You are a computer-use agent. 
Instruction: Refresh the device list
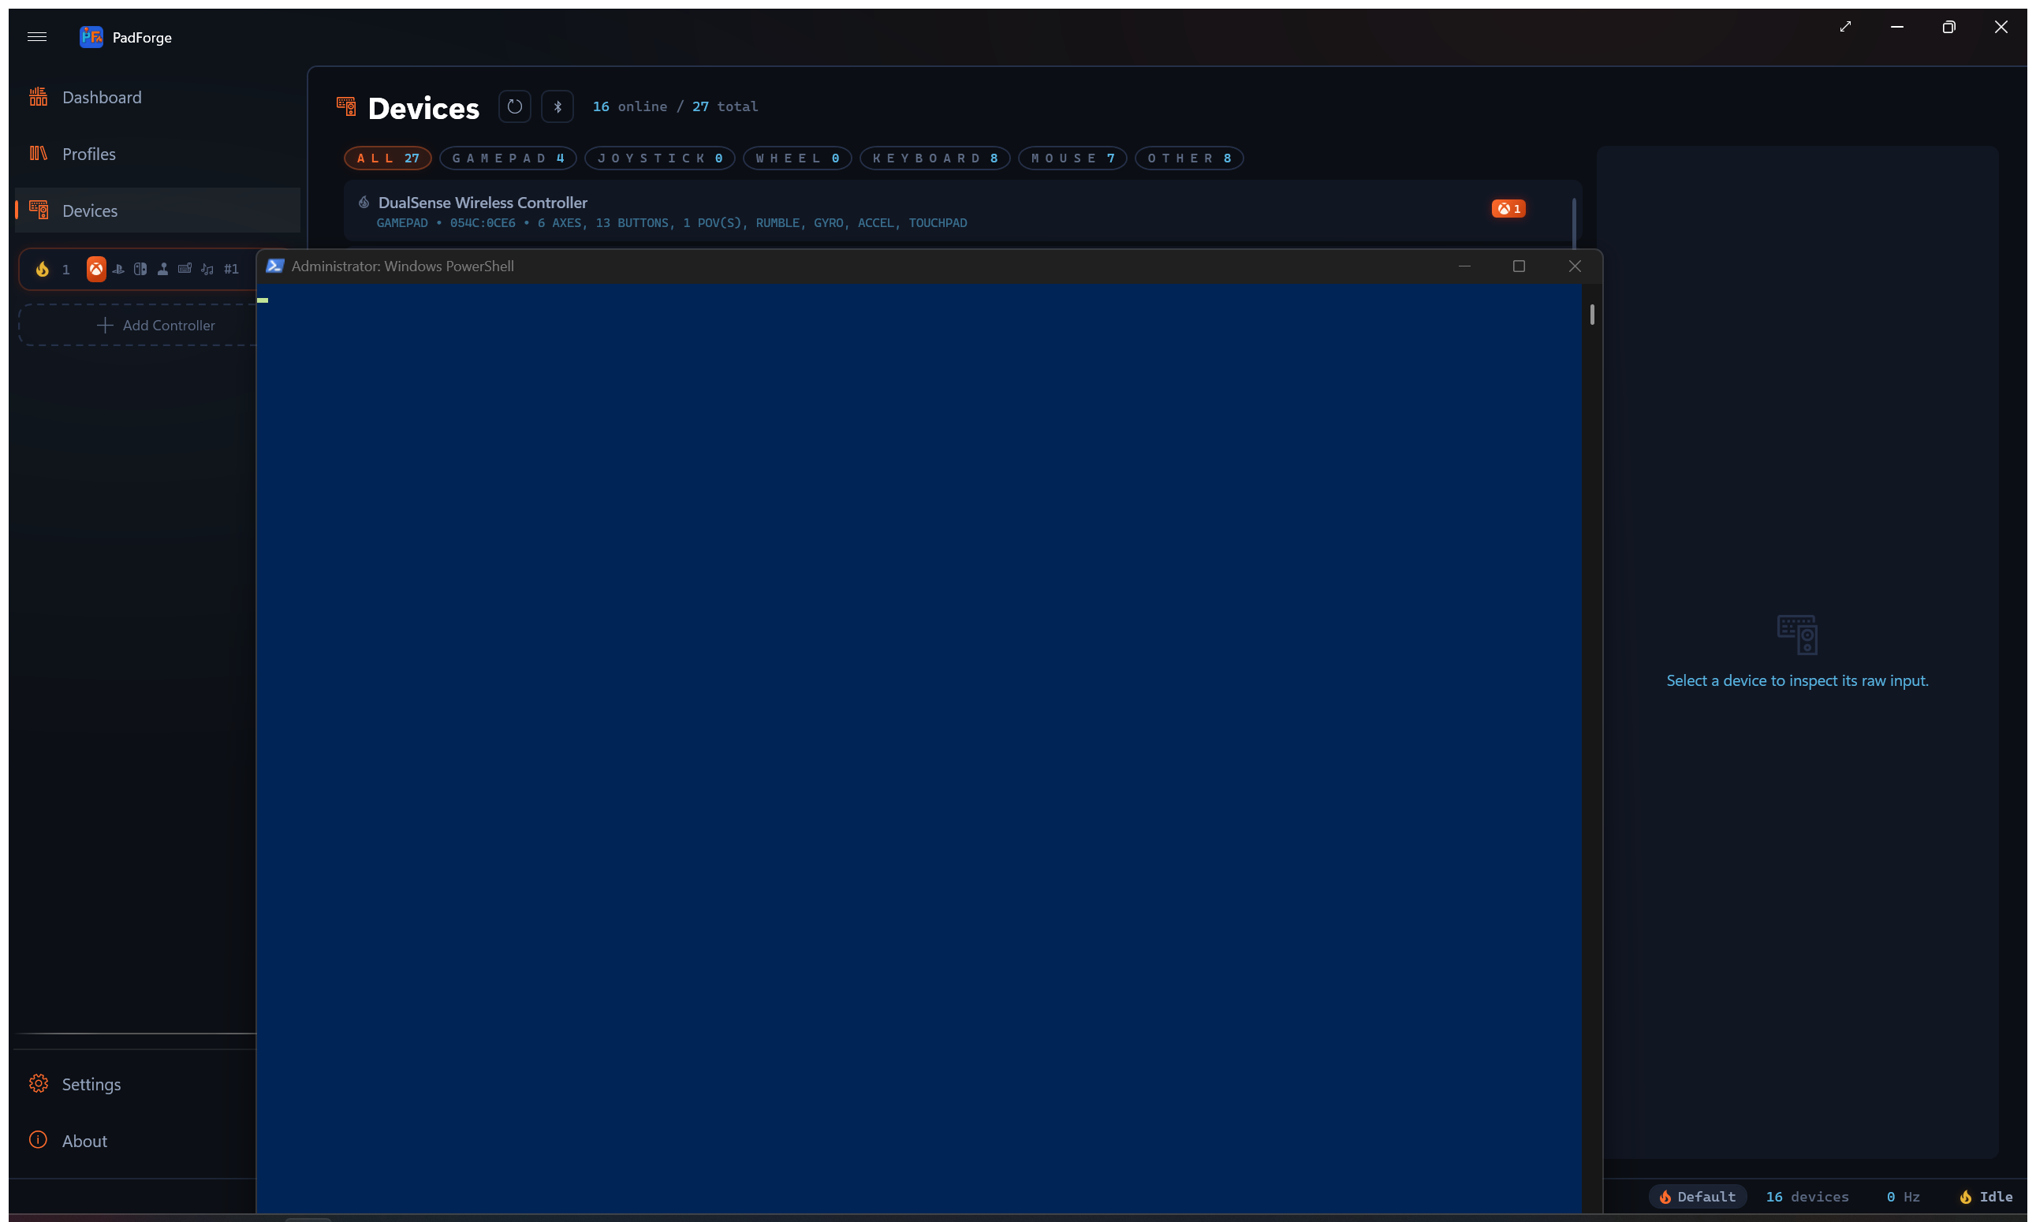(515, 106)
